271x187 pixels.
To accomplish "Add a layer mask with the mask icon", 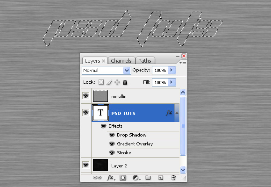I will [123, 178].
